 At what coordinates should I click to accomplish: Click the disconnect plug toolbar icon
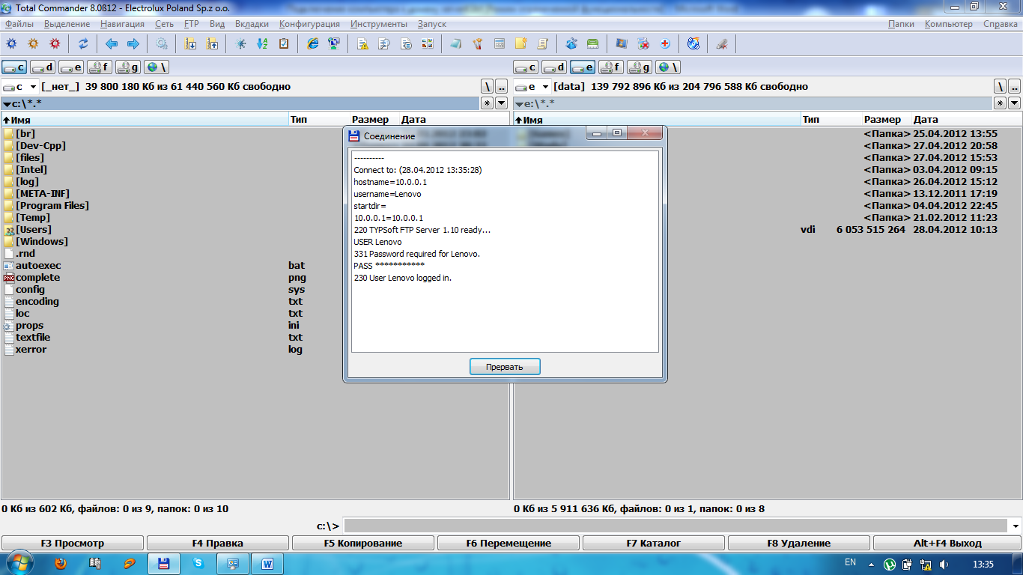click(x=721, y=43)
